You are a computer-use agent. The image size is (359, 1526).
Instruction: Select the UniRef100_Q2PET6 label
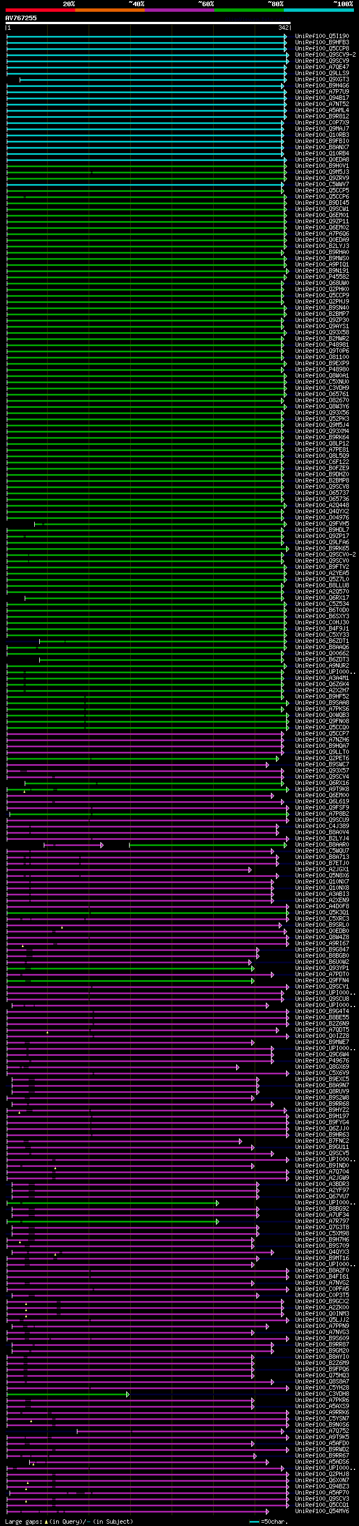tap(321, 759)
